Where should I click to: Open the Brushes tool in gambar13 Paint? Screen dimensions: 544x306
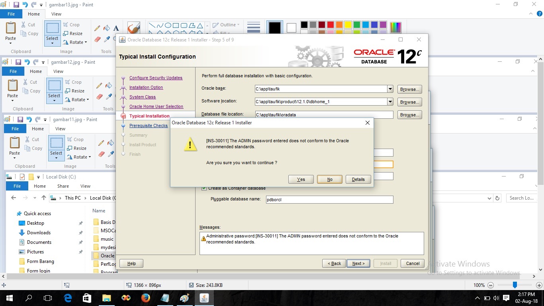[133, 28]
